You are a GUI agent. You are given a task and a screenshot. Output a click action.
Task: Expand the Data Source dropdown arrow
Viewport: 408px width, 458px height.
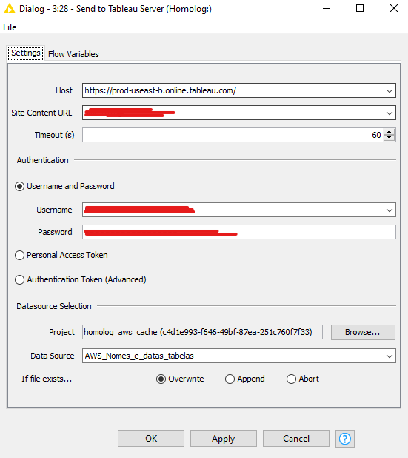[389, 356]
